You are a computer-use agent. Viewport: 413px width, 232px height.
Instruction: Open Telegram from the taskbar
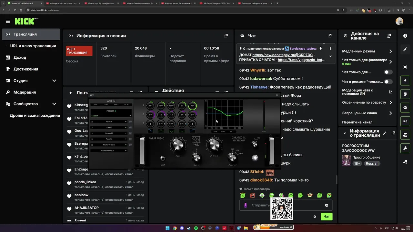coord(239,228)
